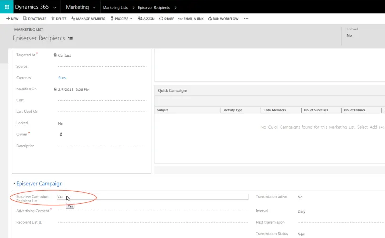Click the Cost field
Viewport: 385px width, 238px height.
click(102, 100)
